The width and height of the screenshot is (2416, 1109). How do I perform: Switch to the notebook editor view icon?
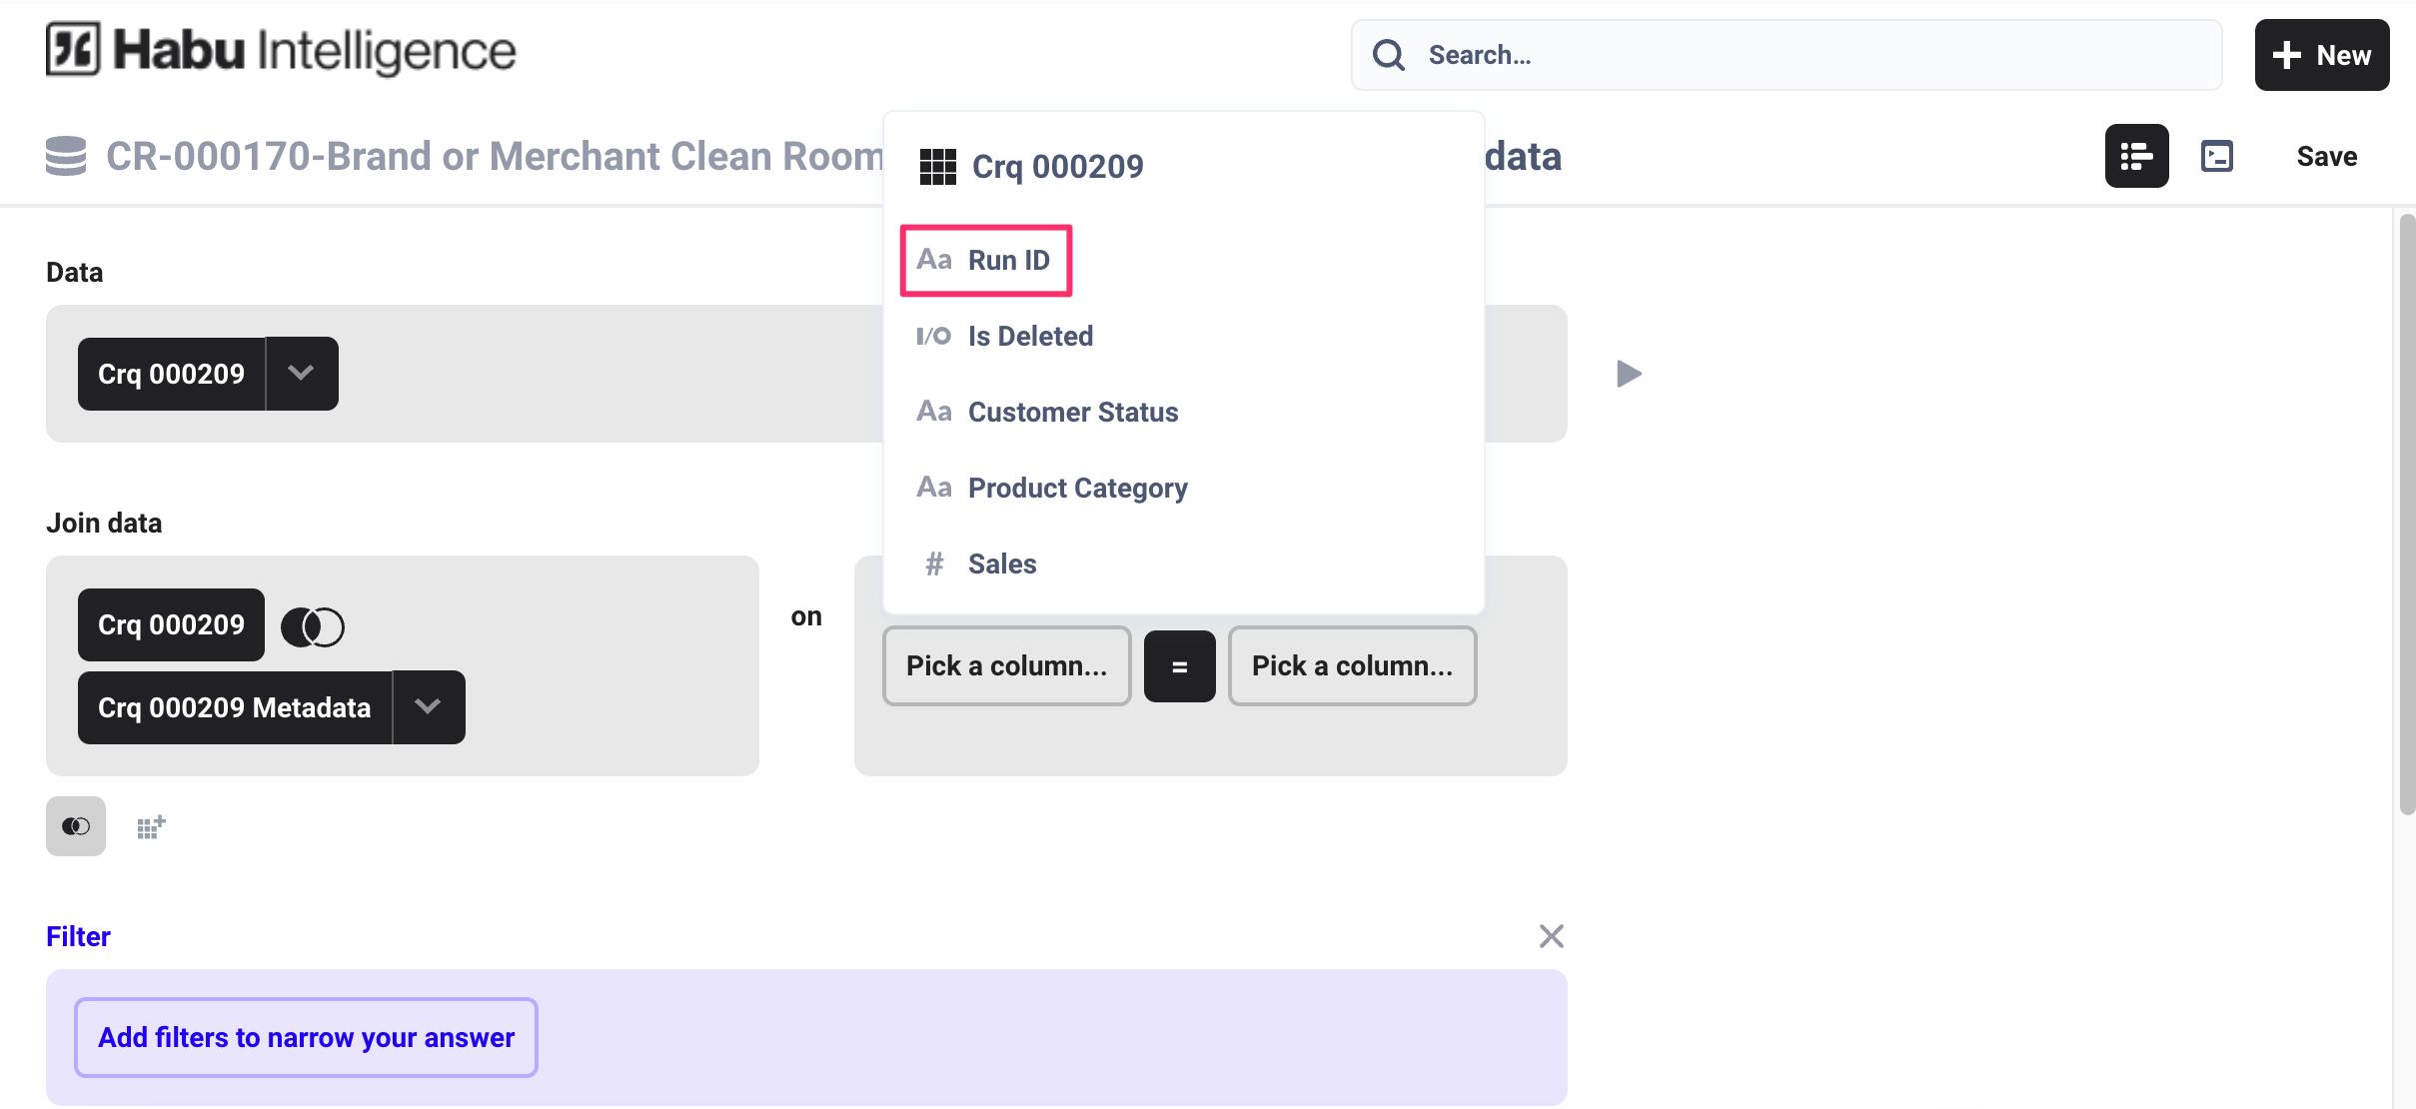[2136, 156]
